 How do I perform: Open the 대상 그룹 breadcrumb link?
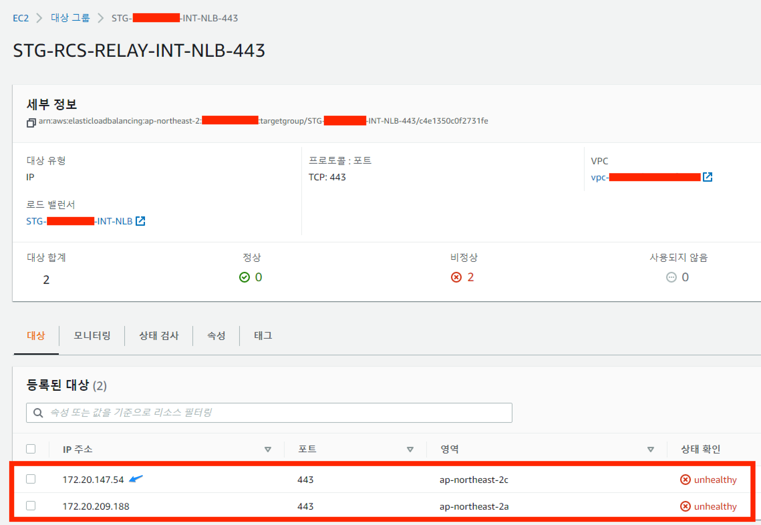(x=70, y=18)
